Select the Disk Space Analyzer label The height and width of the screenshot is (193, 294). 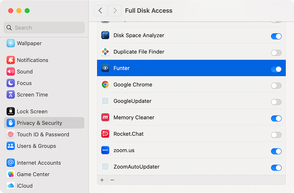click(x=139, y=35)
